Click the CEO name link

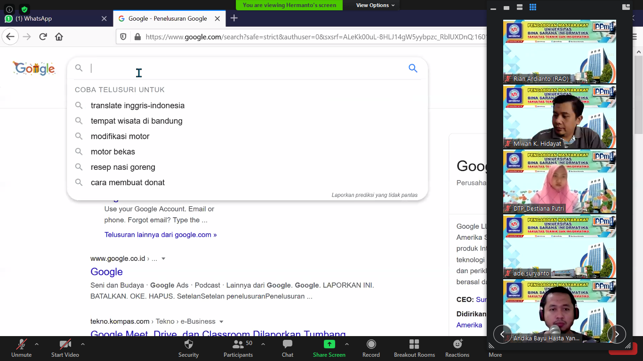481,299
